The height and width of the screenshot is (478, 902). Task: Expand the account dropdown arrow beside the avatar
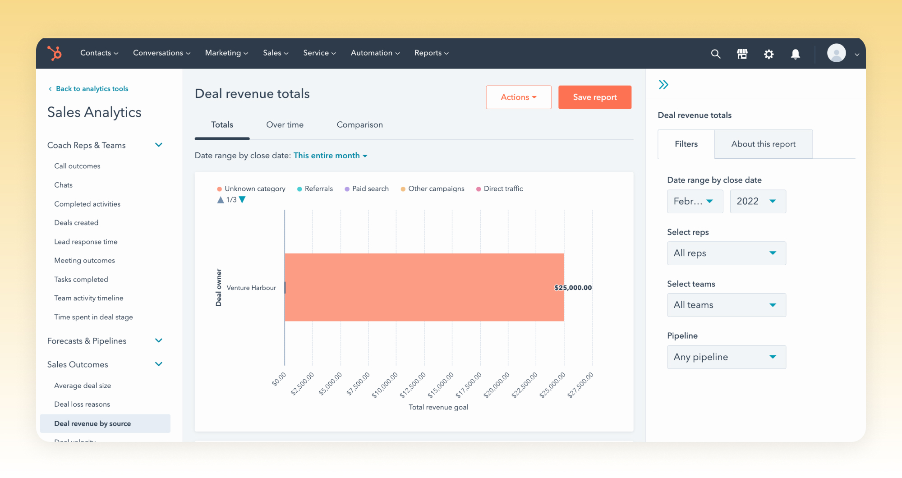point(857,55)
